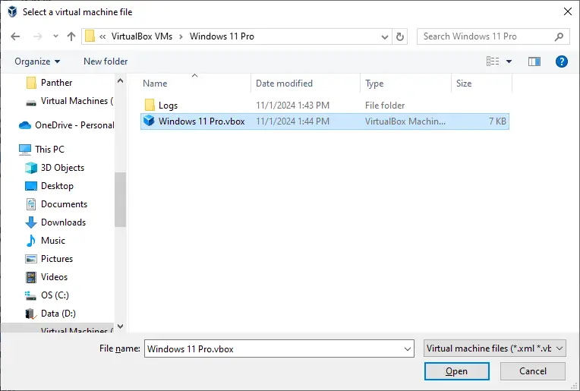Image resolution: width=580 pixels, height=391 pixels.
Task: Click the Desktop icon in the sidebar
Action: click(31, 186)
